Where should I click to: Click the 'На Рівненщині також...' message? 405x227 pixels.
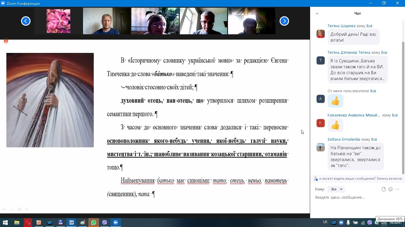click(355, 156)
